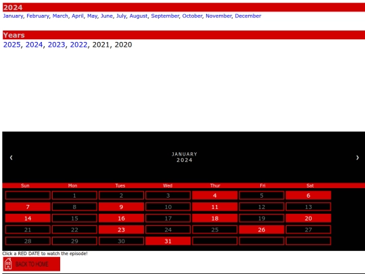
Task: Watch the episode from January 9
Action: 121,206
